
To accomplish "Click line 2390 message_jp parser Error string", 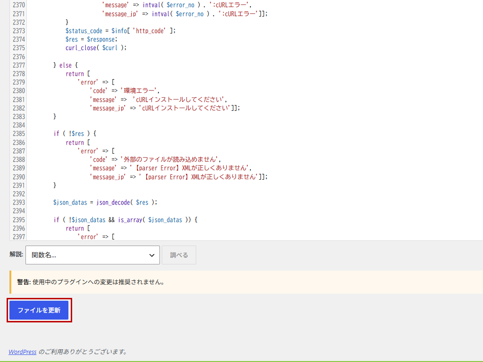I will coord(179,177).
